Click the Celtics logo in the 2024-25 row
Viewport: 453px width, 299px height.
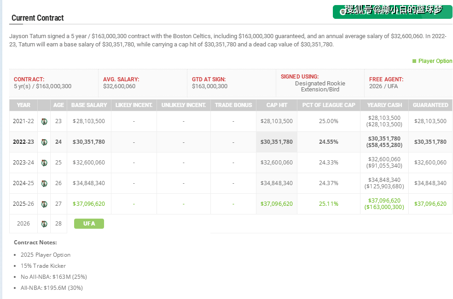[44, 183]
